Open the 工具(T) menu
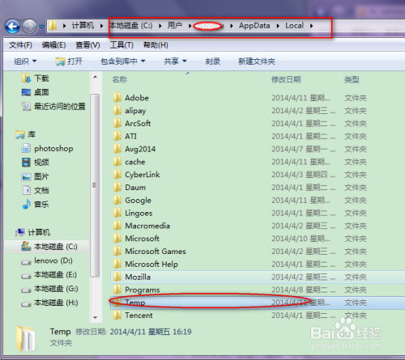 [122, 45]
